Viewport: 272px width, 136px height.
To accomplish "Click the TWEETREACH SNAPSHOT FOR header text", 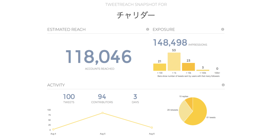I will (136, 4).
